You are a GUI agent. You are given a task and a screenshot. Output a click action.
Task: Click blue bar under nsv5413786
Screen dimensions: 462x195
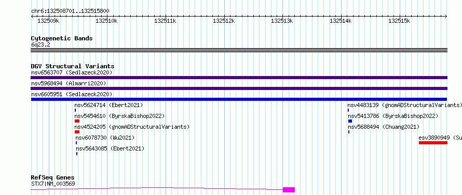[350, 121]
